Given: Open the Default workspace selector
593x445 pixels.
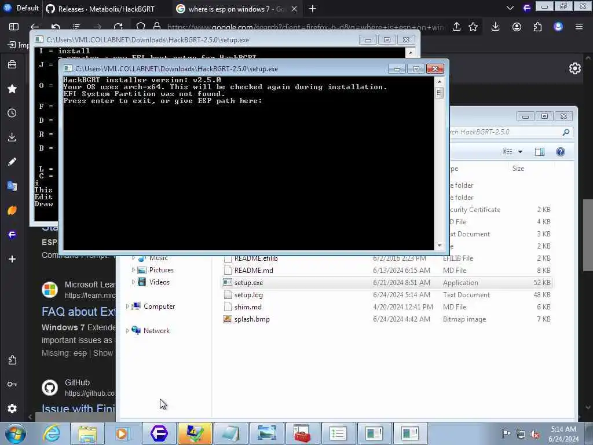Looking at the screenshot, I should (21, 8).
